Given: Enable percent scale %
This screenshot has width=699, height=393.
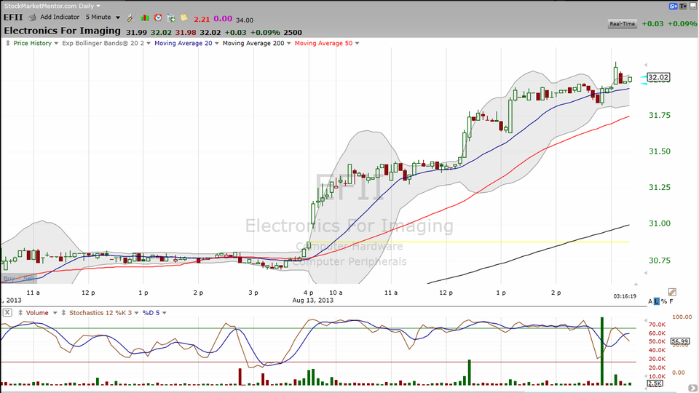Looking at the screenshot, I should coord(664,301).
